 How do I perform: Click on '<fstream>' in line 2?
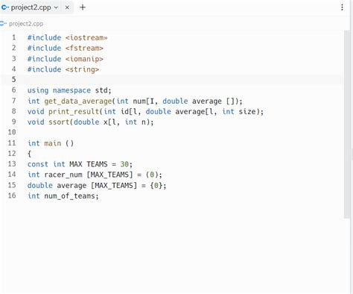84,48
